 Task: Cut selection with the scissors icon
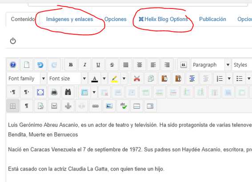(137, 79)
